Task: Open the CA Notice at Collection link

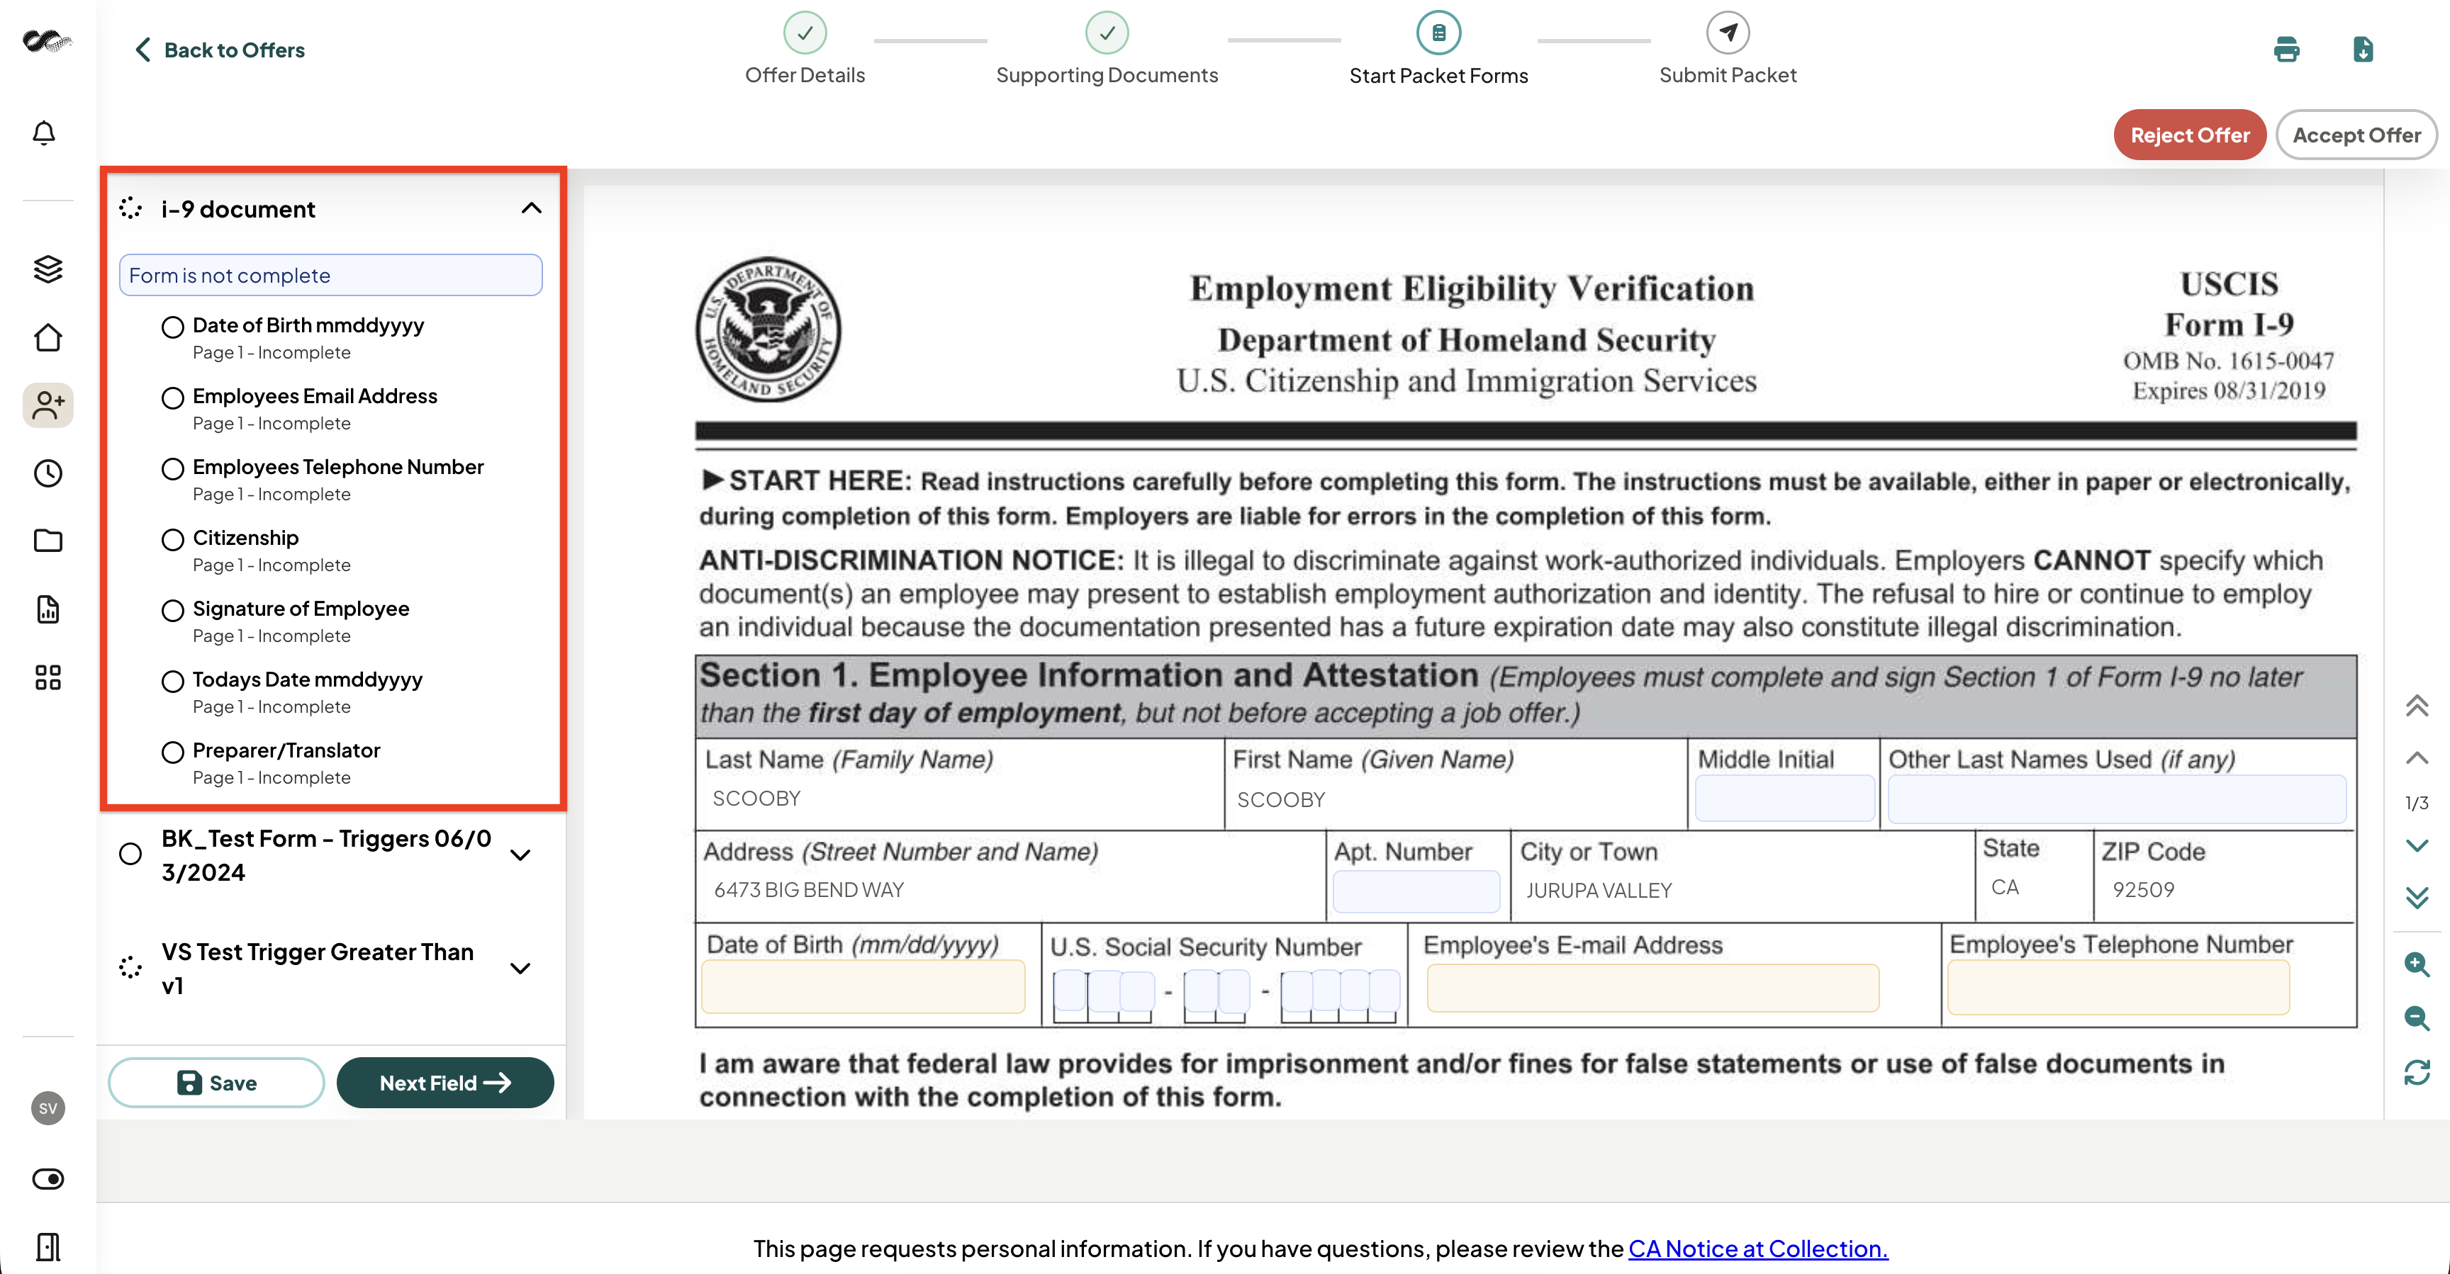Action: click(1757, 1248)
